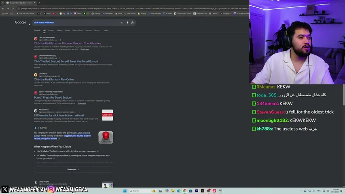Open the ChatGPT bookmark
Image resolution: width=345 pixels, height=194 pixels.
(x=214, y=13)
